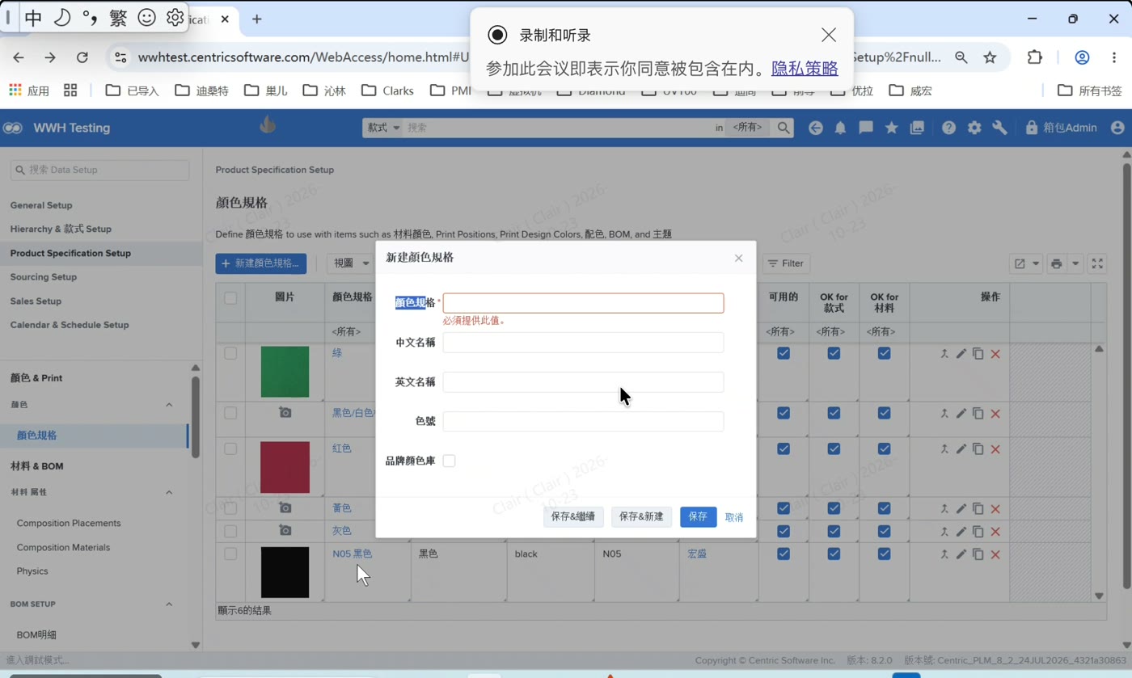This screenshot has height=678, width=1132.
Task: Edit the 绿 row with pencil icon
Action: (x=961, y=354)
